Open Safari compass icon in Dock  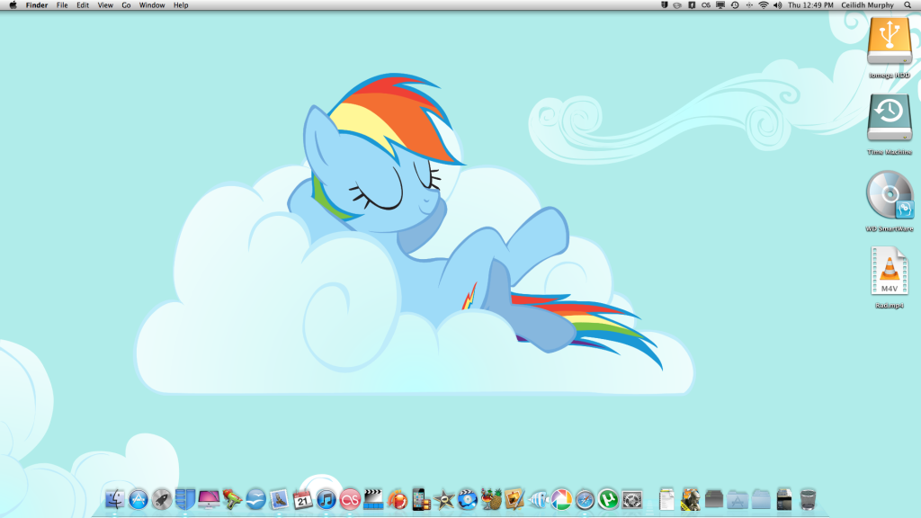(x=585, y=500)
